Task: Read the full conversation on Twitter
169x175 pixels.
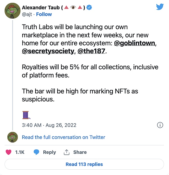Action: (63, 137)
